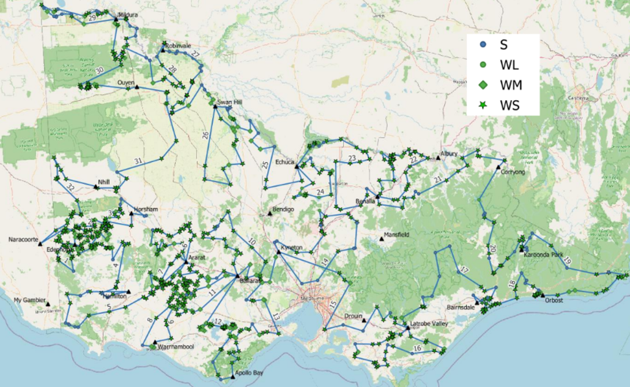Click the Latrobe Valley label
Screen dimensions: 630x387
pyautogui.click(x=429, y=323)
